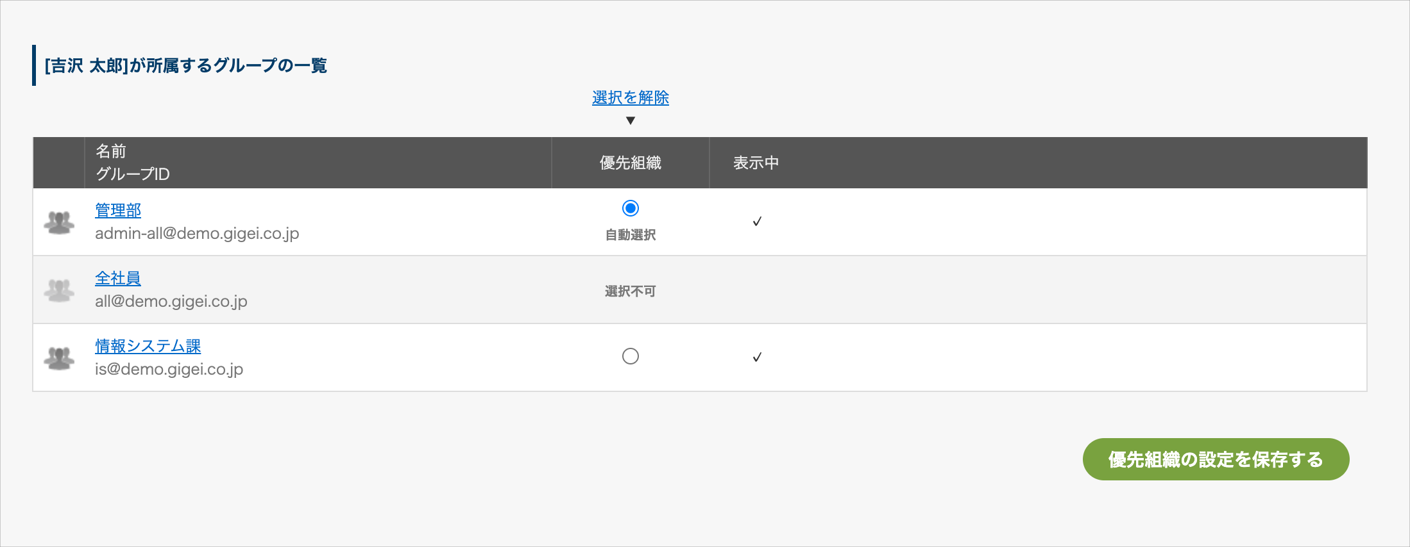Click the 選択不可 label in 全社員 row
The height and width of the screenshot is (547, 1410).
(631, 291)
